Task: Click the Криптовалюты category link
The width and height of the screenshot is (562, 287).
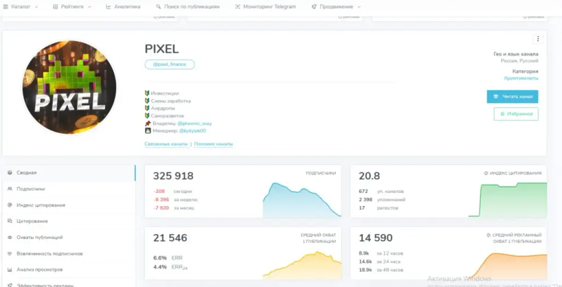Action: tap(521, 78)
